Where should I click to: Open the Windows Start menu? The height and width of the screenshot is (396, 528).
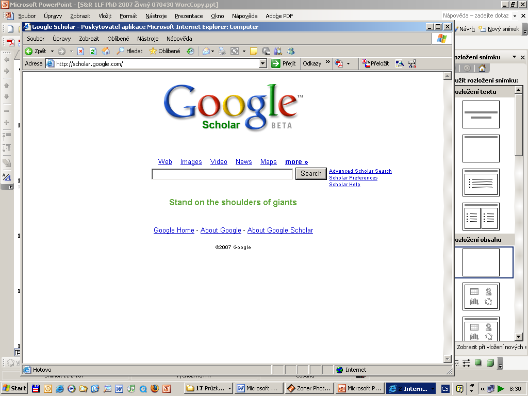click(14, 388)
